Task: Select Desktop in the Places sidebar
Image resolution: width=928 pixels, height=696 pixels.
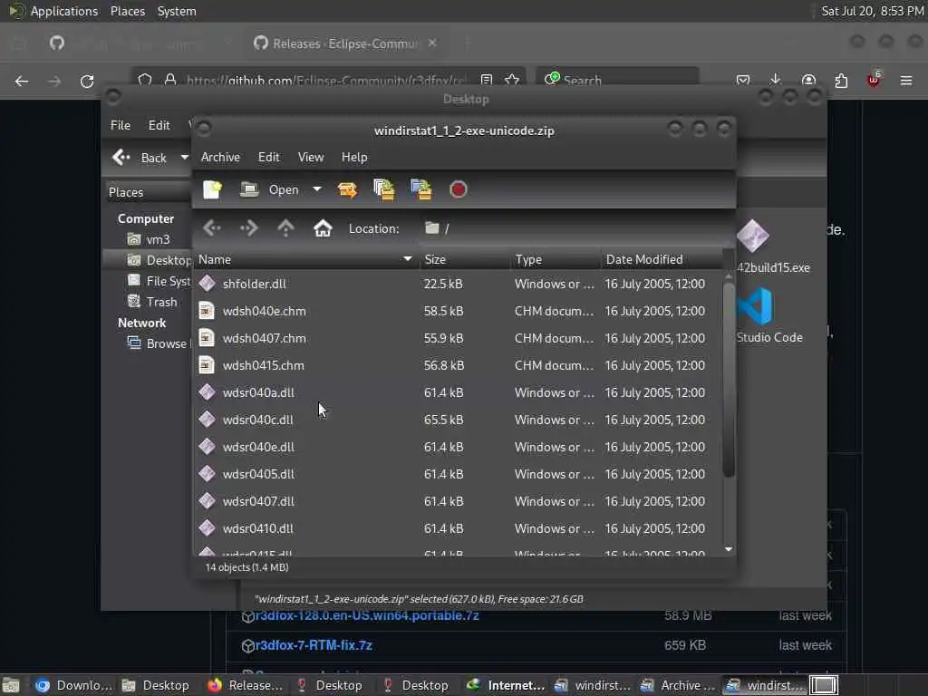Action: tap(159, 260)
